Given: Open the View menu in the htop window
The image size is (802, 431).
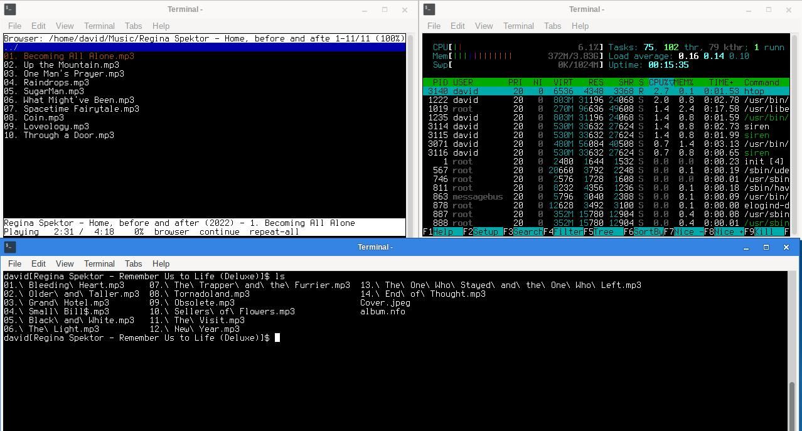Looking at the screenshot, I should tap(483, 26).
